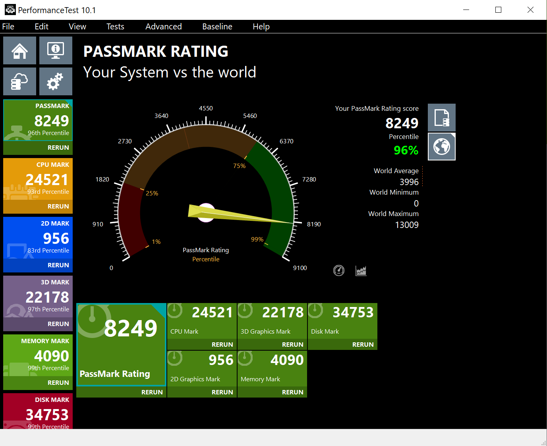Click the stopwatch icon on 2D Graphics Mark tile
This screenshot has width=547, height=446.
click(175, 358)
